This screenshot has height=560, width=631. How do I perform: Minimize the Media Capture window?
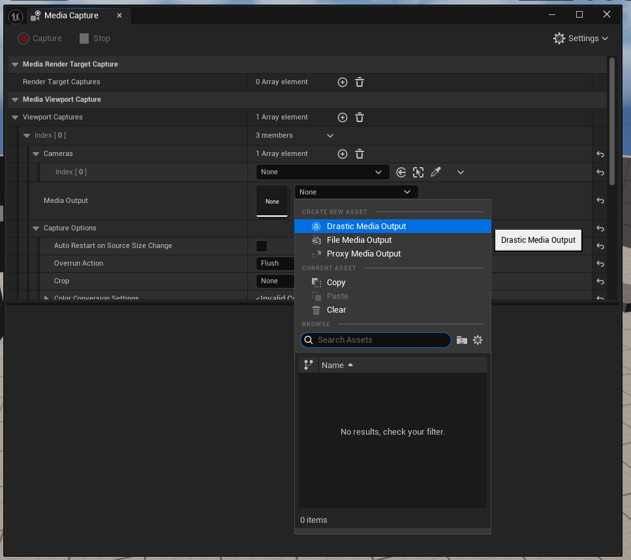[x=552, y=14]
